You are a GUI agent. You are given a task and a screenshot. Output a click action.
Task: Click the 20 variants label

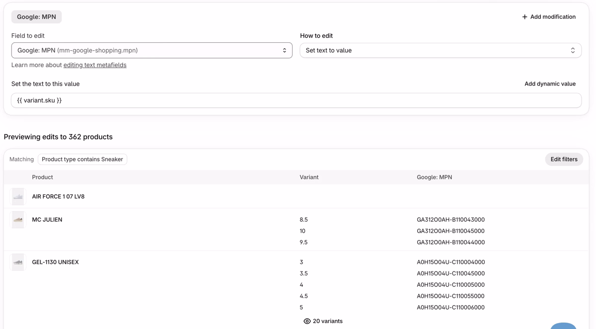[328, 322]
